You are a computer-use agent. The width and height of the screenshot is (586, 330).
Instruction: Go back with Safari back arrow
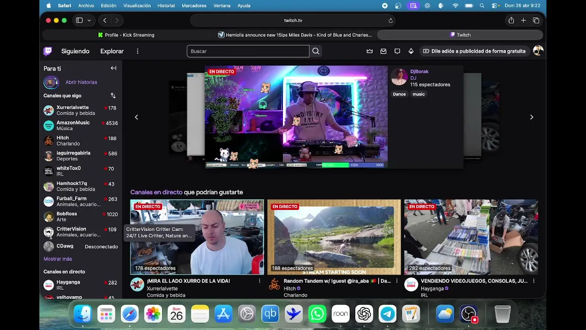coord(105,20)
